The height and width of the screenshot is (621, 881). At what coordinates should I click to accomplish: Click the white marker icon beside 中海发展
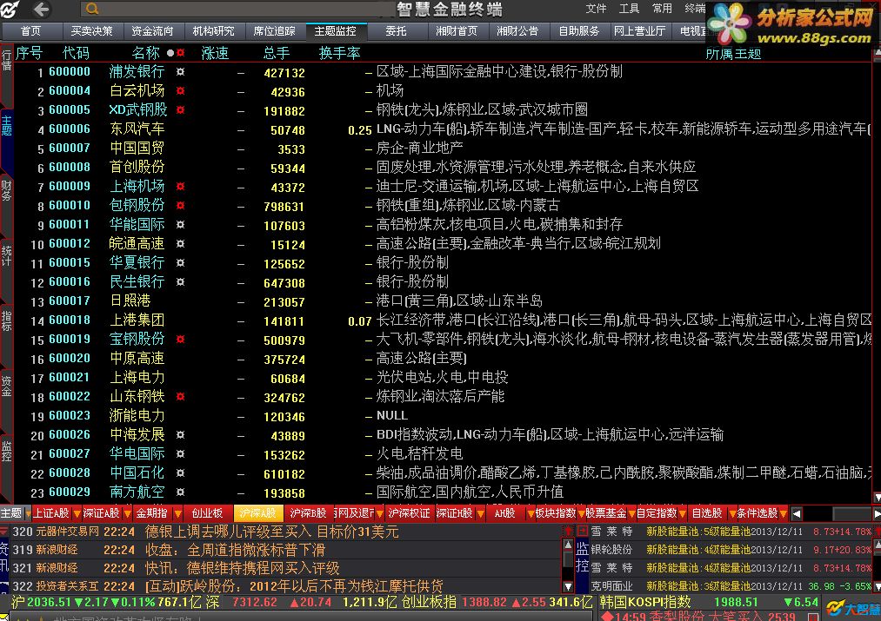coord(180,434)
